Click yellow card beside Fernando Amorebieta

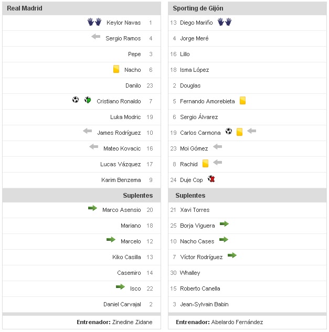(242, 101)
